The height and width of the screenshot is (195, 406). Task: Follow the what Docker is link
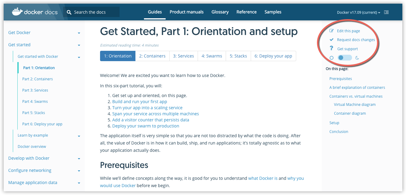263,178
